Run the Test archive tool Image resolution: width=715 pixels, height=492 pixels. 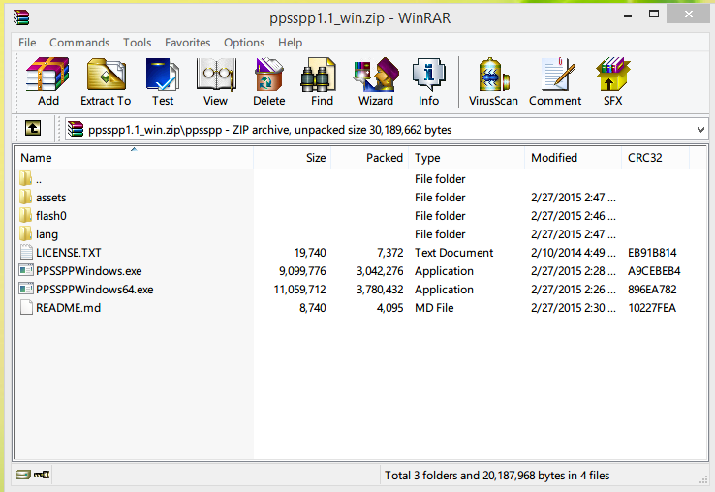(163, 81)
